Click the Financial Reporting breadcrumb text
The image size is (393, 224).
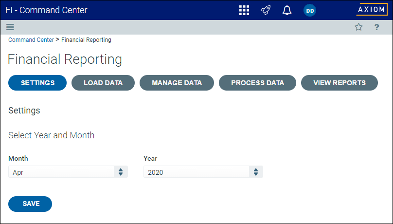click(x=86, y=40)
